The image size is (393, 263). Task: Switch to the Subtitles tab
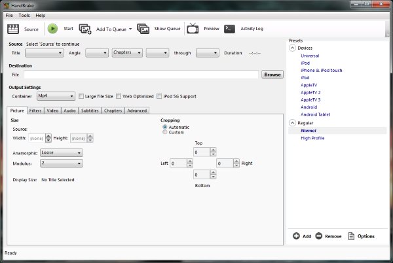(x=90, y=111)
